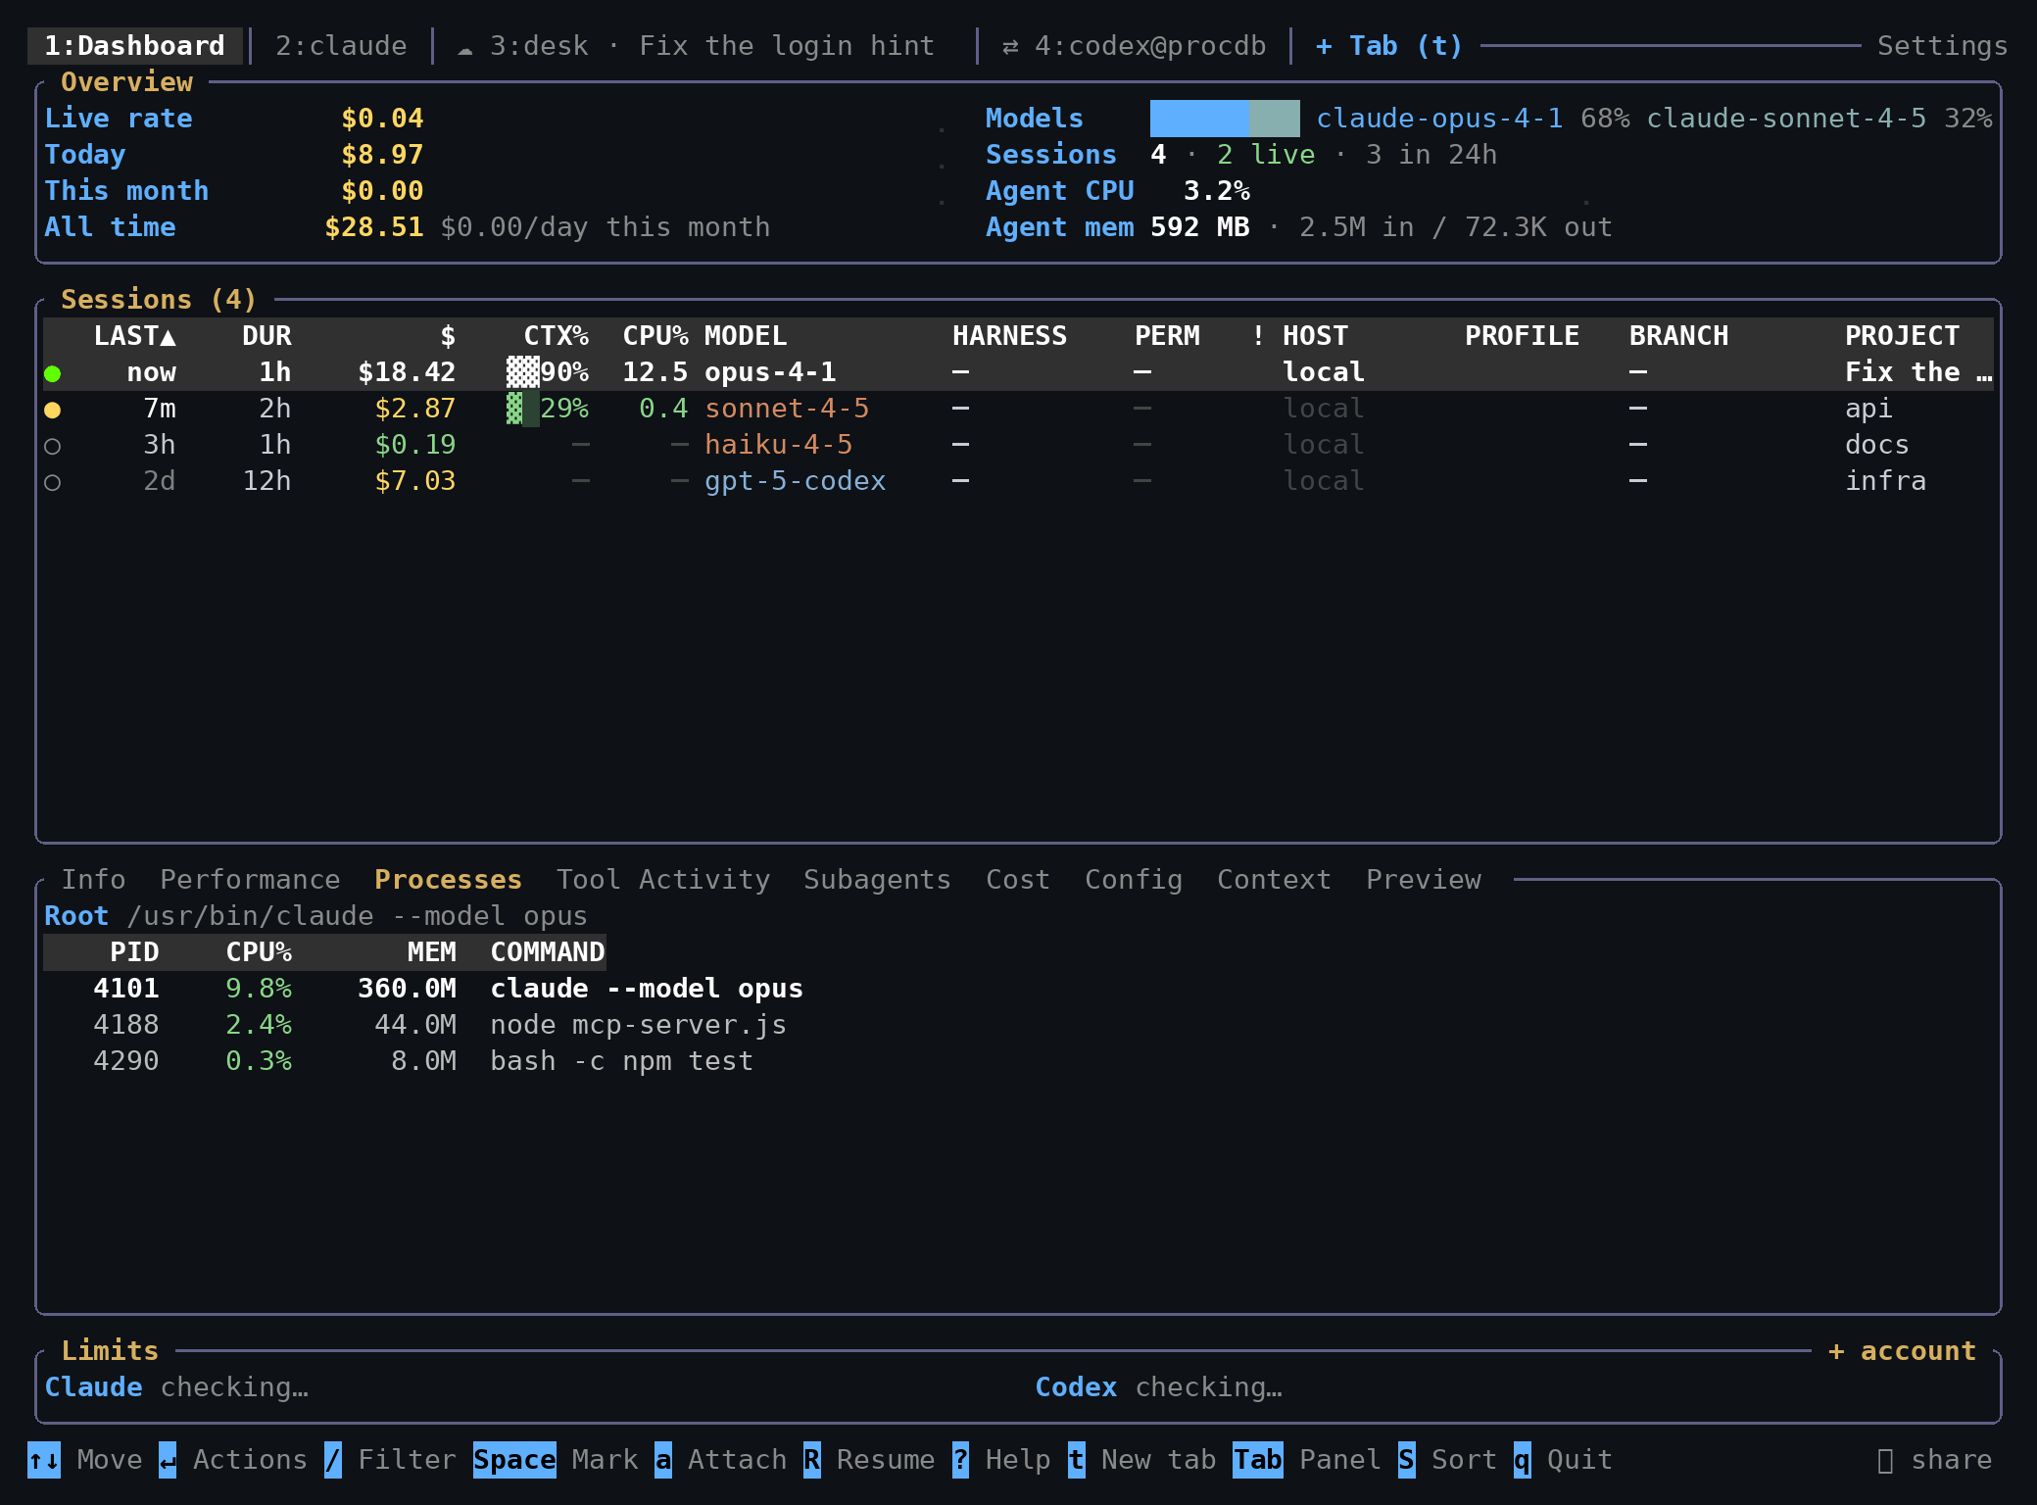Click the 'R' Resume key hint

(812, 1460)
